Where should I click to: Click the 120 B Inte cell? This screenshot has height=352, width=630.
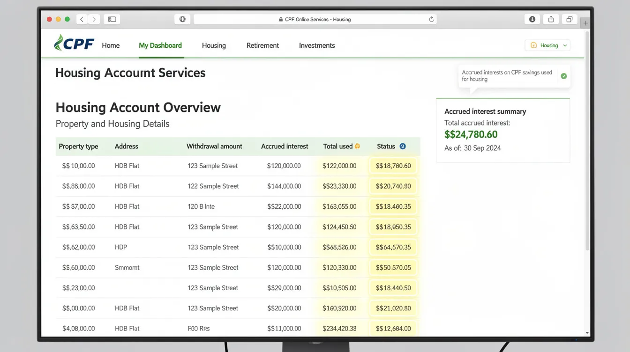tap(201, 206)
